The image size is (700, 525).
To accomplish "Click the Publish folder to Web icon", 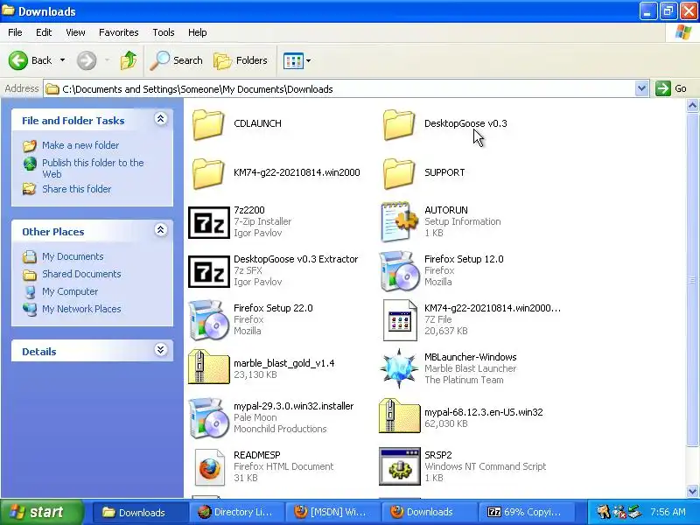I will [x=30, y=164].
